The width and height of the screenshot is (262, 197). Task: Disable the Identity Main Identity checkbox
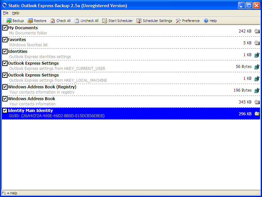pyautogui.click(x=5, y=111)
